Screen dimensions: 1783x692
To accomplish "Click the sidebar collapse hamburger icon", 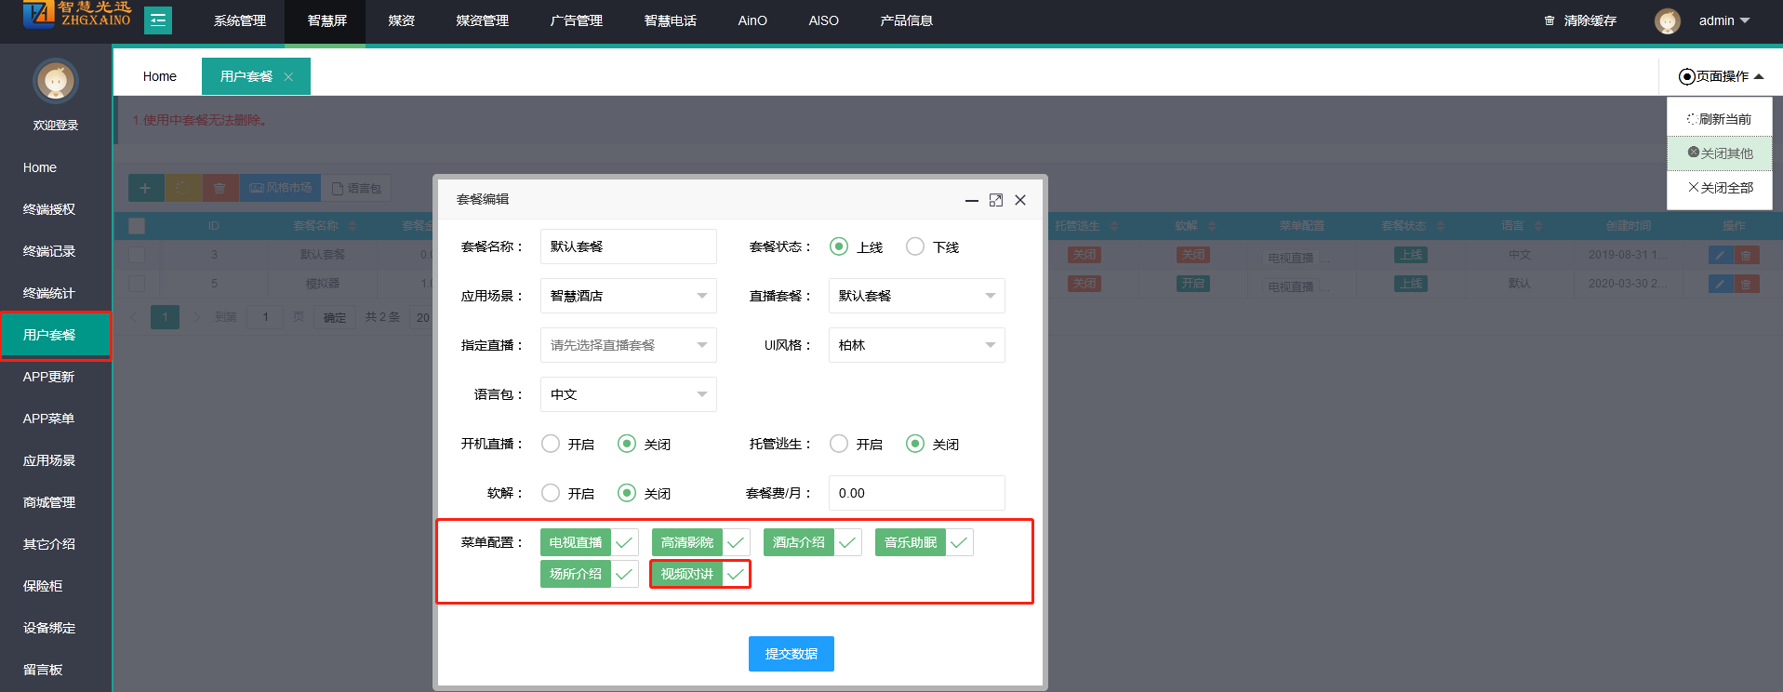I will (158, 20).
